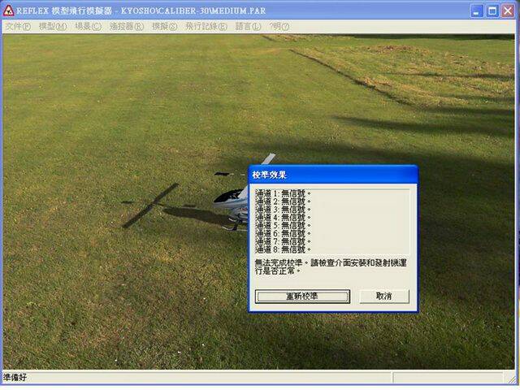Open the 文件(F) menu
520x390 pixels.
[x=18, y=27]
